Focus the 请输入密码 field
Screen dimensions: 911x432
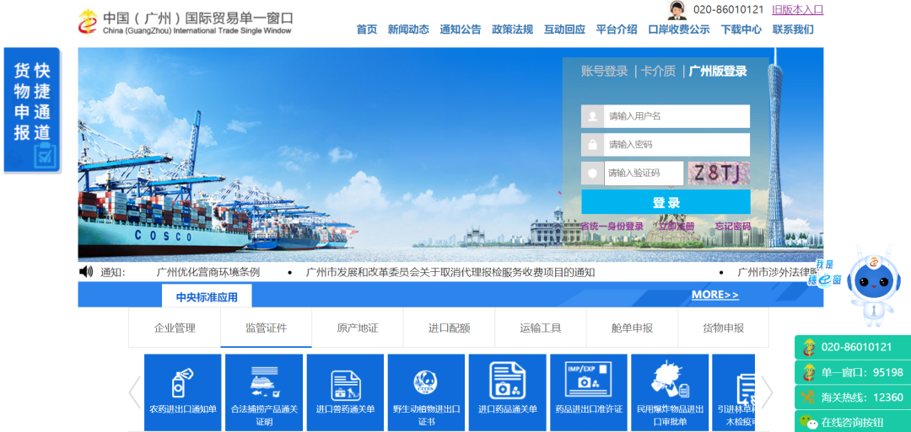[677, 144]
